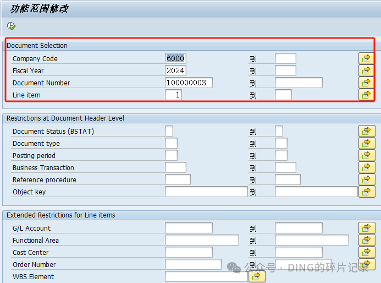Click the Functional Area from field
The image size is (381, 283).
click(202, 240)
